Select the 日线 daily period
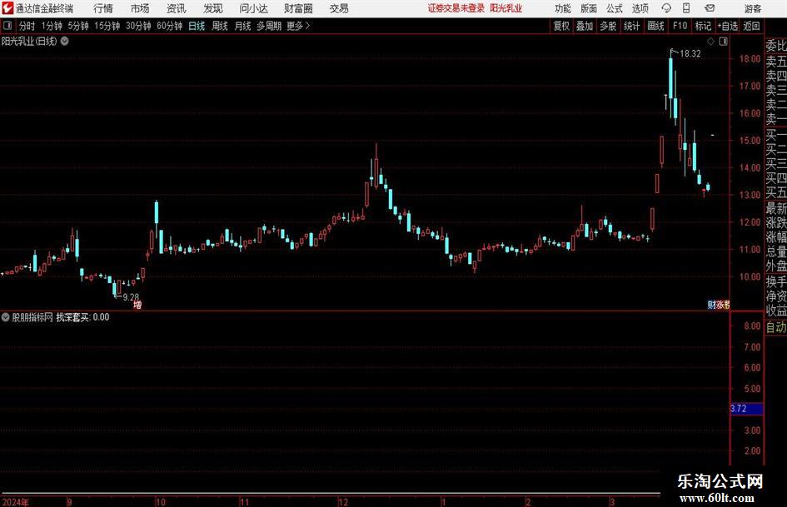The width and height of the screenshot is (787, 507). tap(197, 26)
